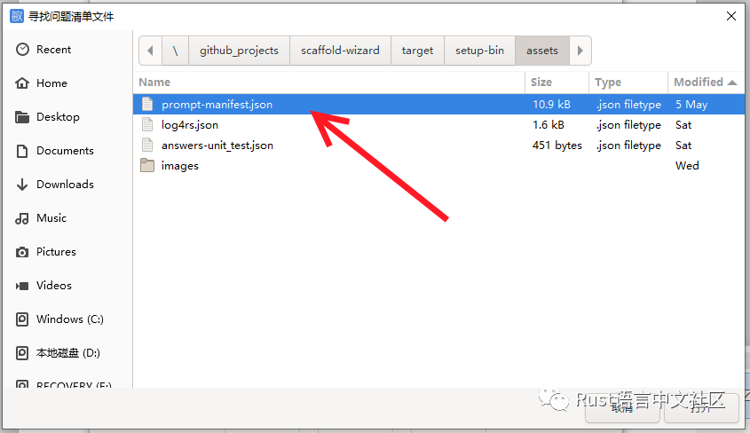This screenshot has width=750, height=433.
Task: Click the 取消 cancel button
Action: pyautogui.click(x=622, y=407)
